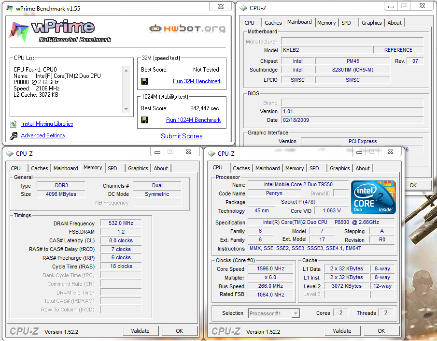Click the Memory CPU-Z window title icon
Image resolution: width=437 pixels, height=341 pixels.
10,154
